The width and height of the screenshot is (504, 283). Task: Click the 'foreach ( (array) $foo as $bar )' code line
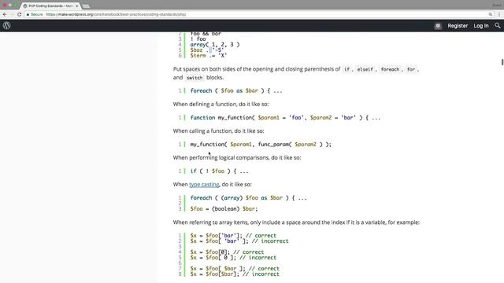pyautogui.click(x=249, y=198)
